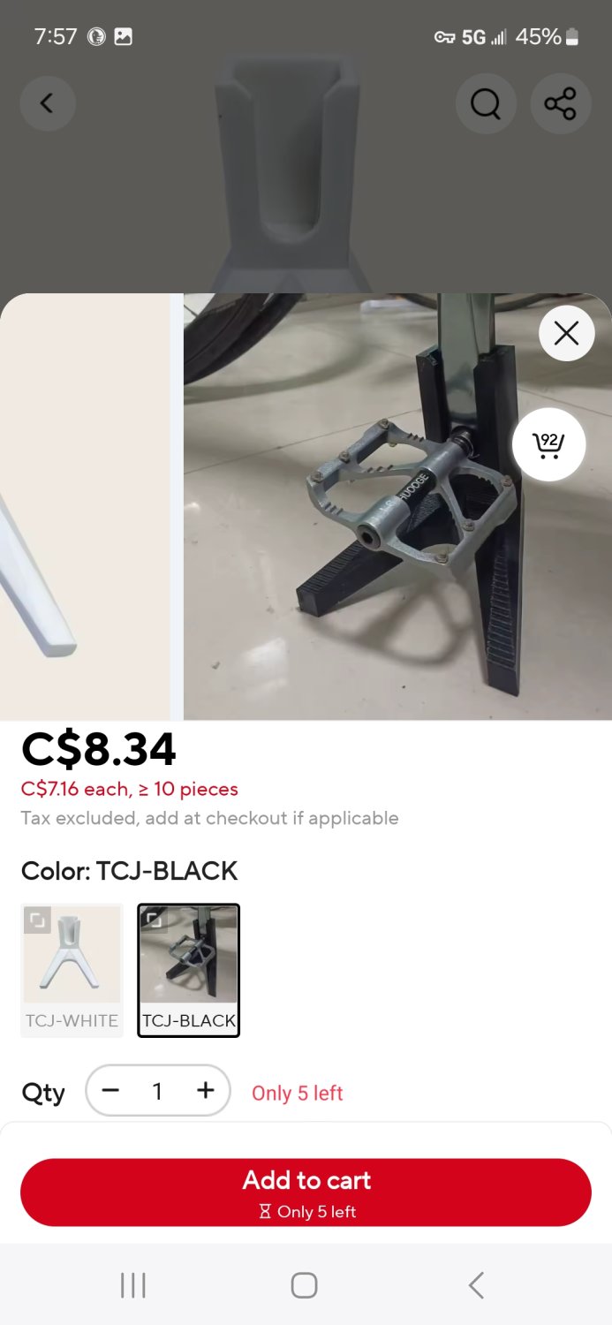Viewport: 612px width, 1325px height.
Task: Open Android recent apps button
Action: click(133, 1285)
